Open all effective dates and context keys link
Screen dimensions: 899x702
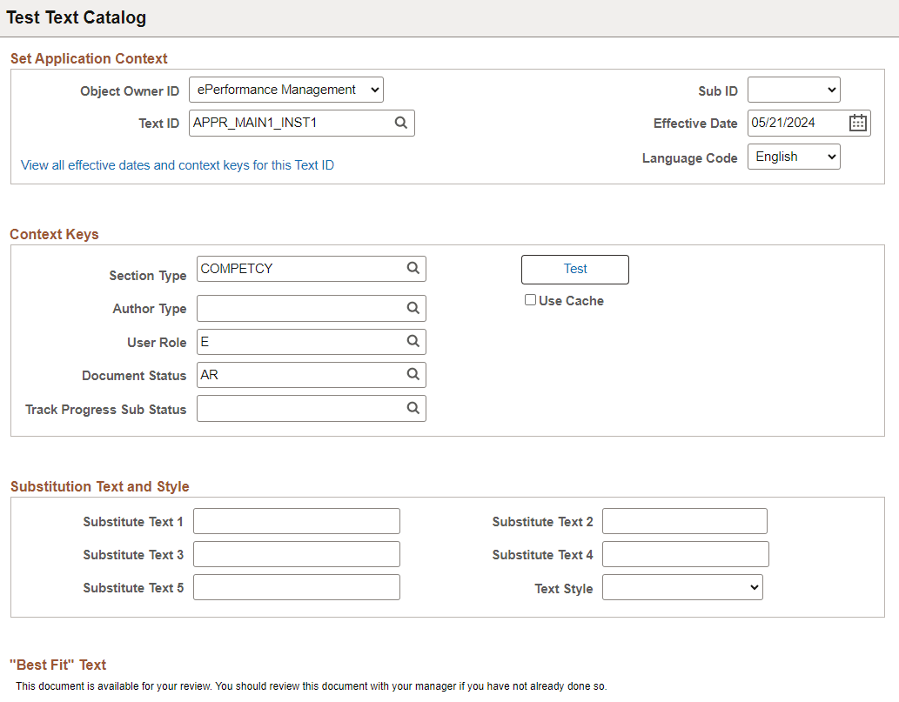(177, 164)
